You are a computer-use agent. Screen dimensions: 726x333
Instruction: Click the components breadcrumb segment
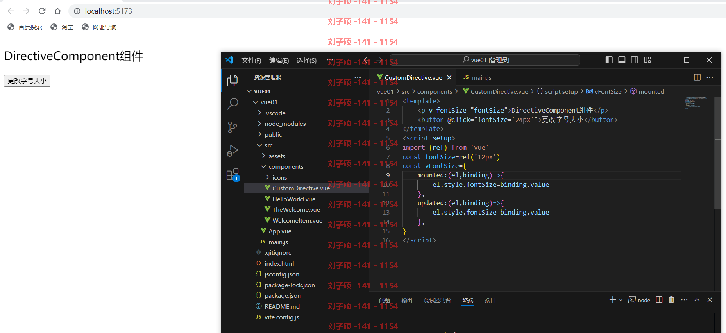point(435,91)
